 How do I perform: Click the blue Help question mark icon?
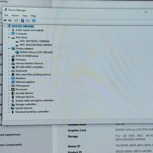[23, 21]
